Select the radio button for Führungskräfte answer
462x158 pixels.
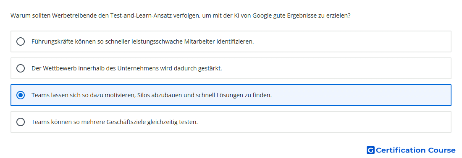click(21, 41)
